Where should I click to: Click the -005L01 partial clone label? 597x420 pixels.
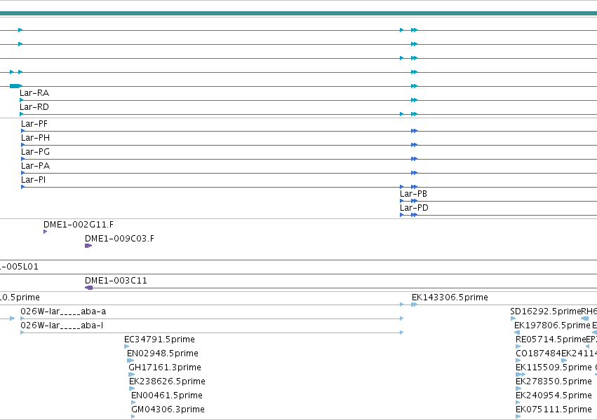click(x=19, y=267)
